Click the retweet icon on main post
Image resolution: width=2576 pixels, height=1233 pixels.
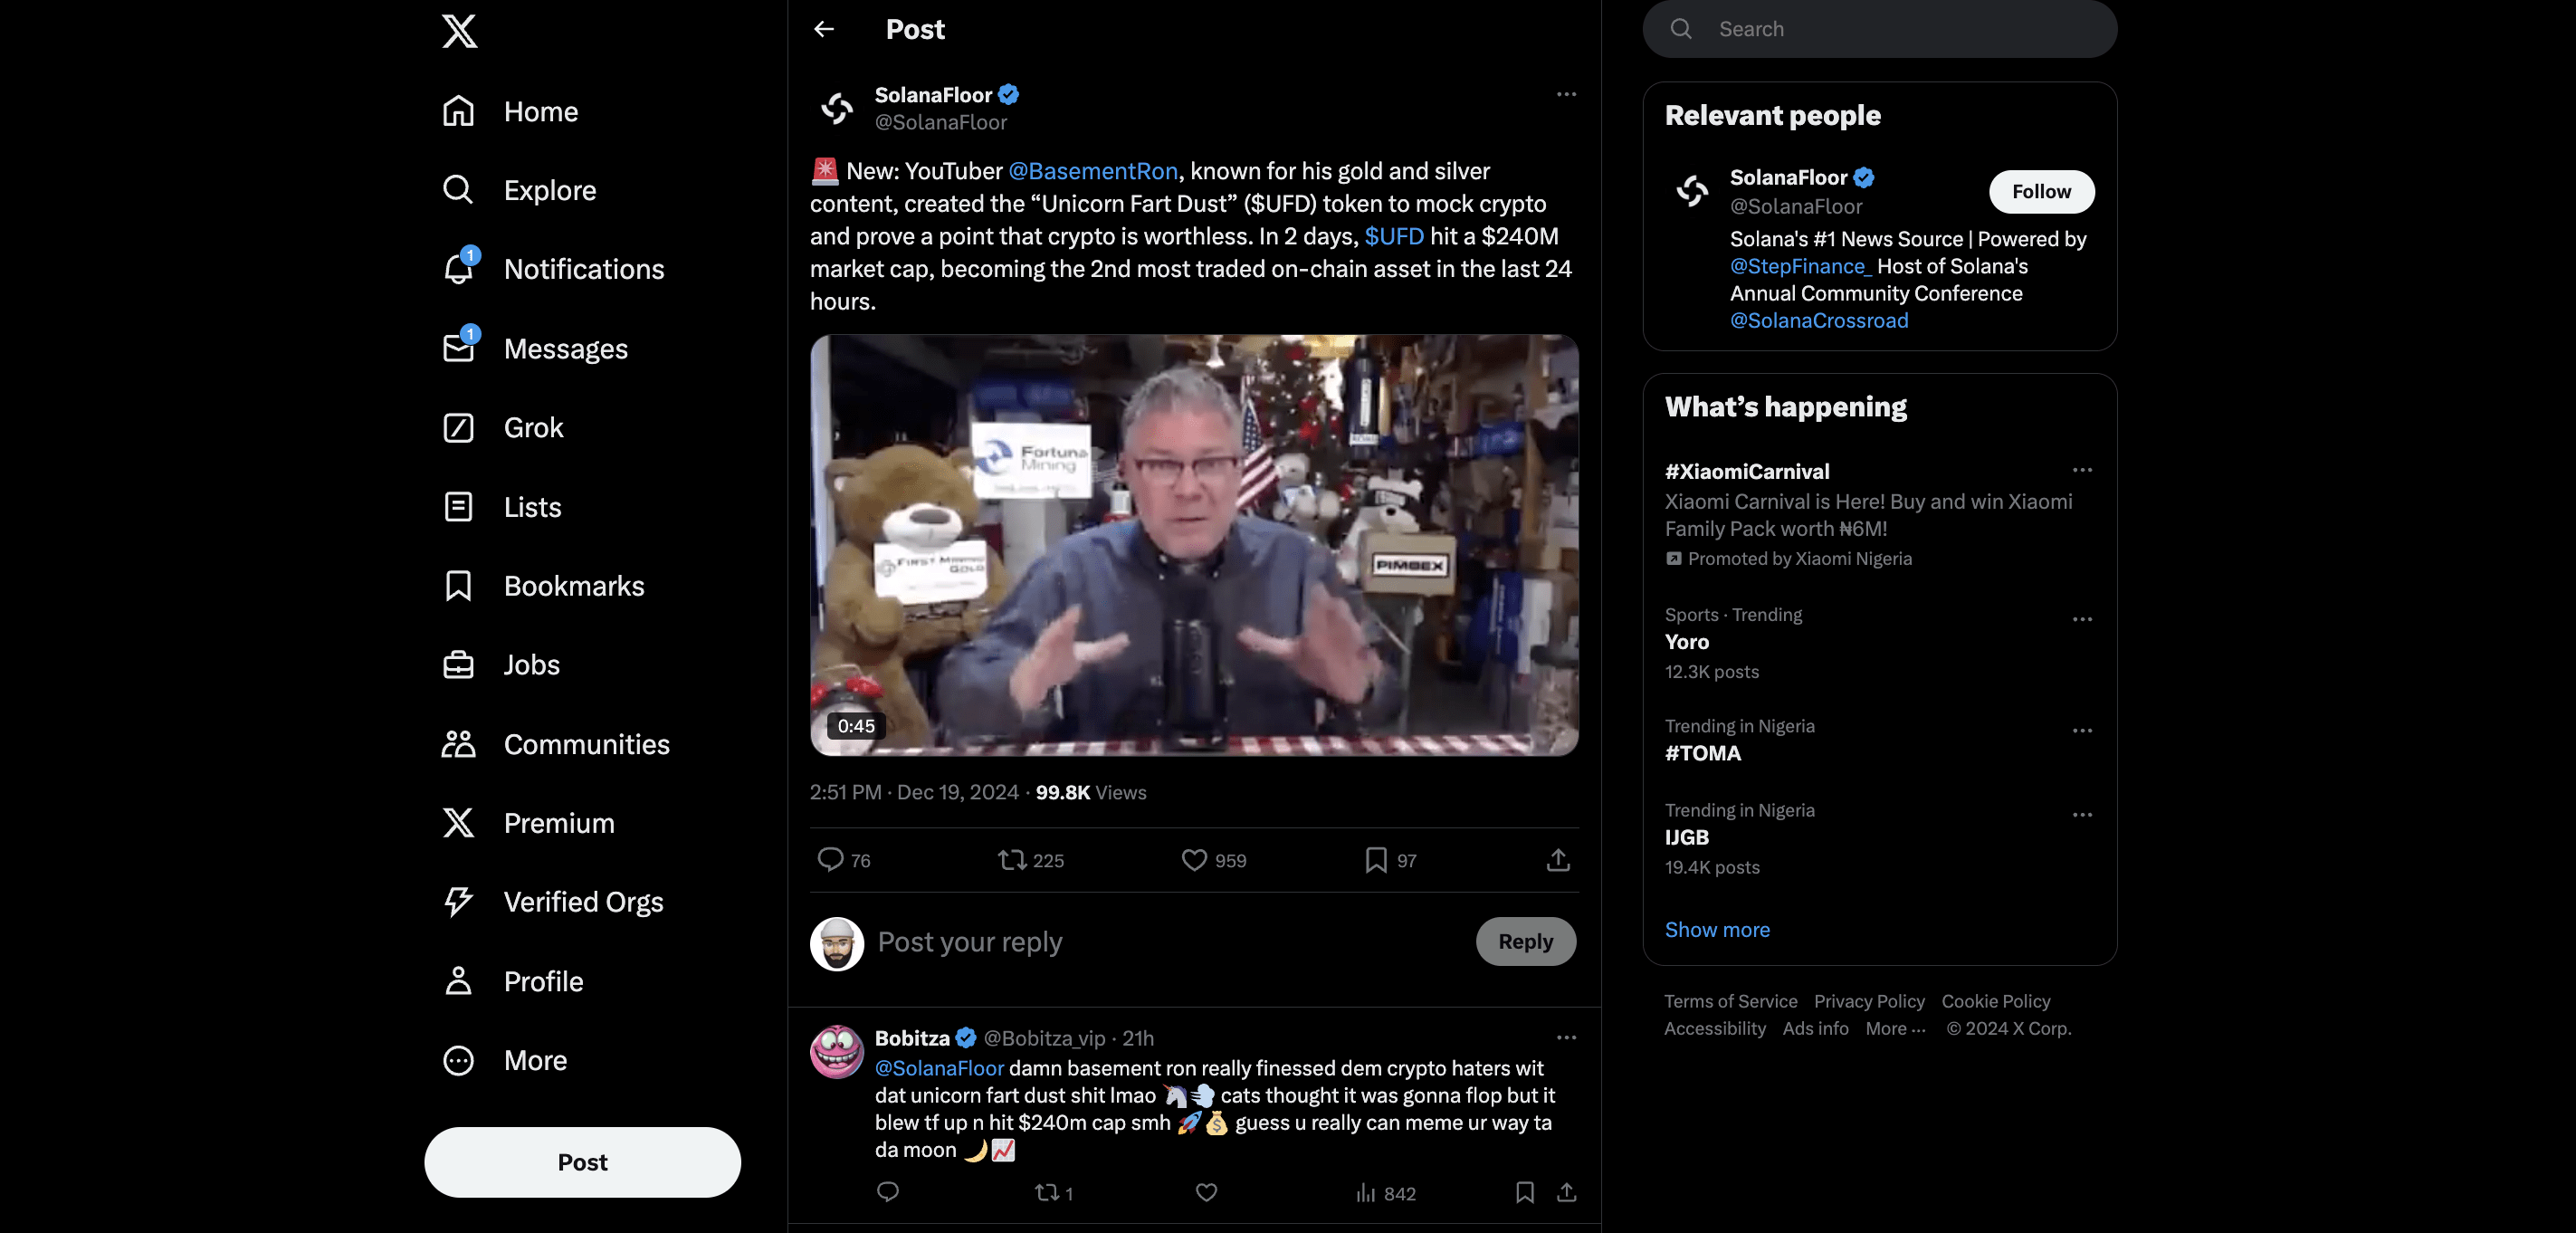coord(1012,860)
